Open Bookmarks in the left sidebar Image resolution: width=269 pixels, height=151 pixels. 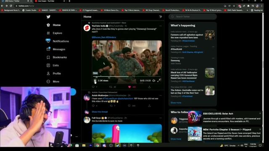click(x=57, y=57)
